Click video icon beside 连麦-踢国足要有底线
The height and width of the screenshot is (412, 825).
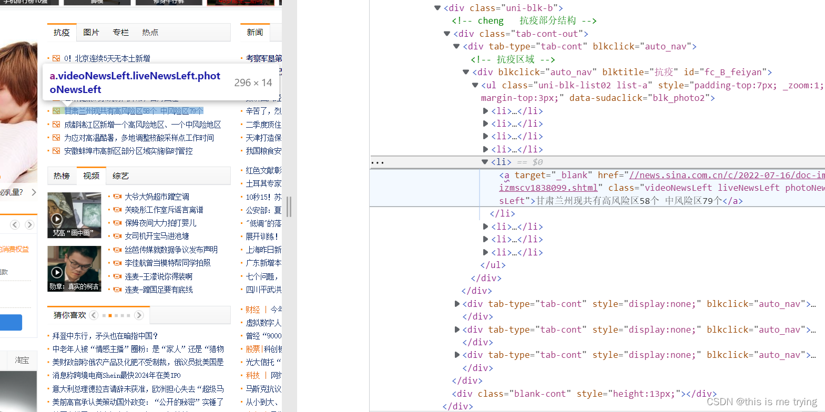tap(118, 290)
